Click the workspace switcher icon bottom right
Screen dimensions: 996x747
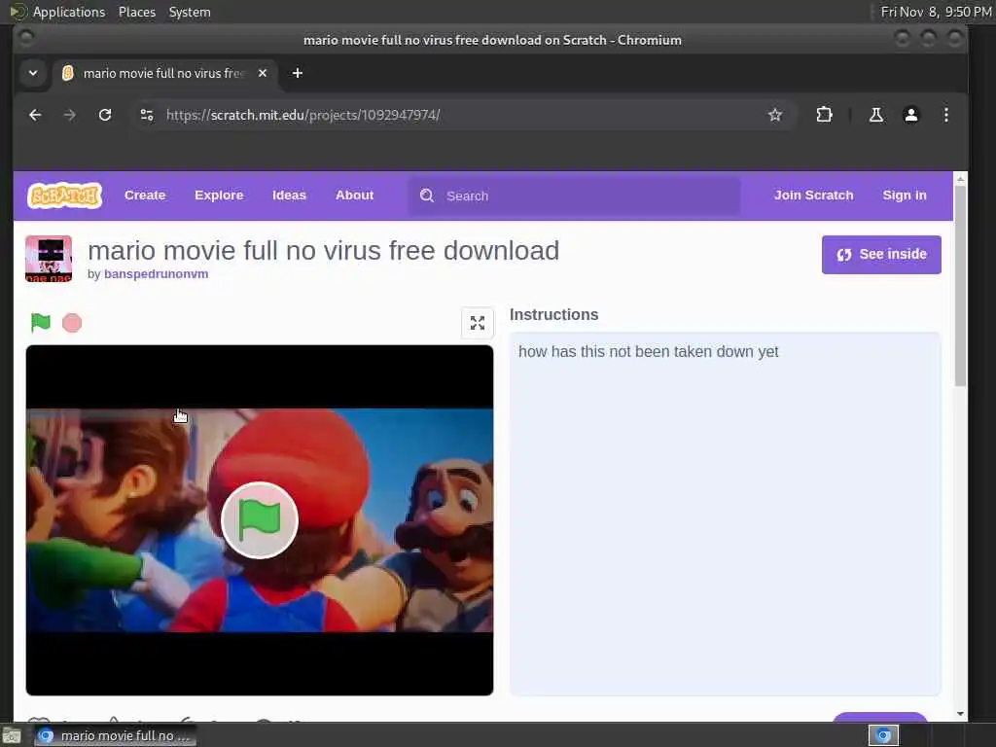[x=883, y=735]
